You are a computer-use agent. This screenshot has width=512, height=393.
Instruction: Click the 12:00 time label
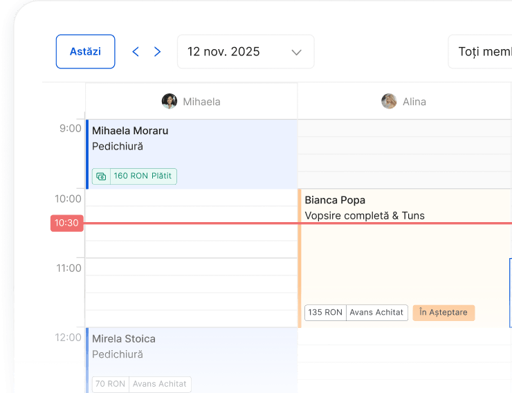pos(68,338)
